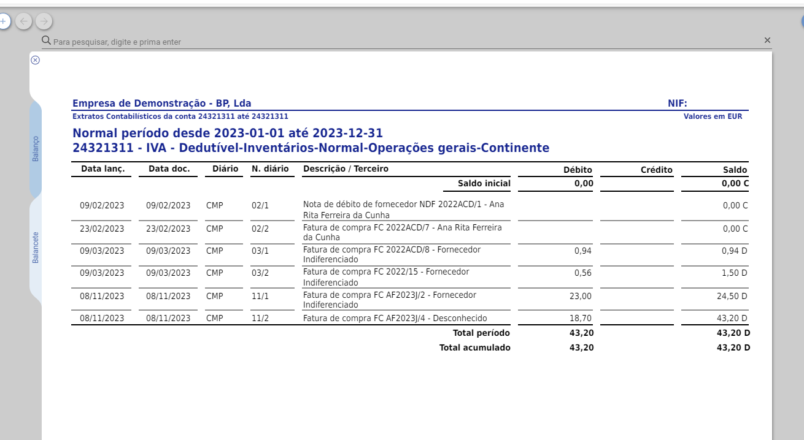The image size is (804, 440).
Task: Click the 'Data lanç.' column header
Action: click(x=102, y=169)
